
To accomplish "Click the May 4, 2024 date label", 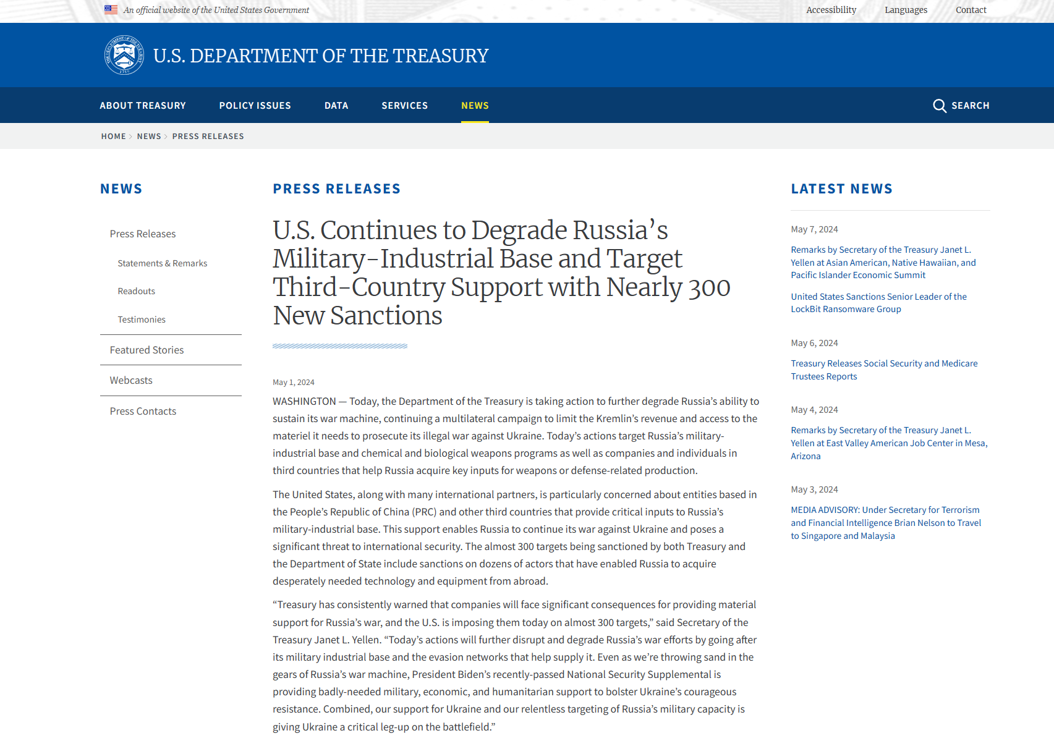I will (815, 410).
